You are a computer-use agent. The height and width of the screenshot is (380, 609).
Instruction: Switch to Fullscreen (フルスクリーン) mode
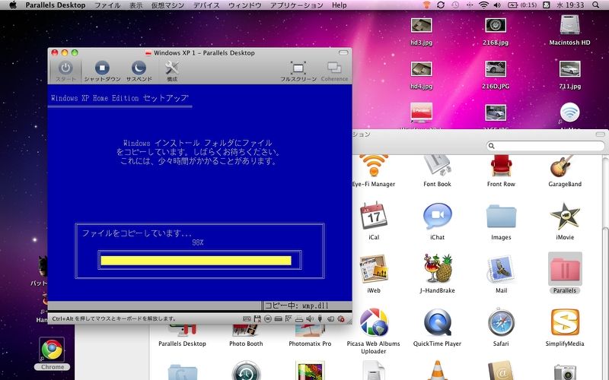point(298,68)
